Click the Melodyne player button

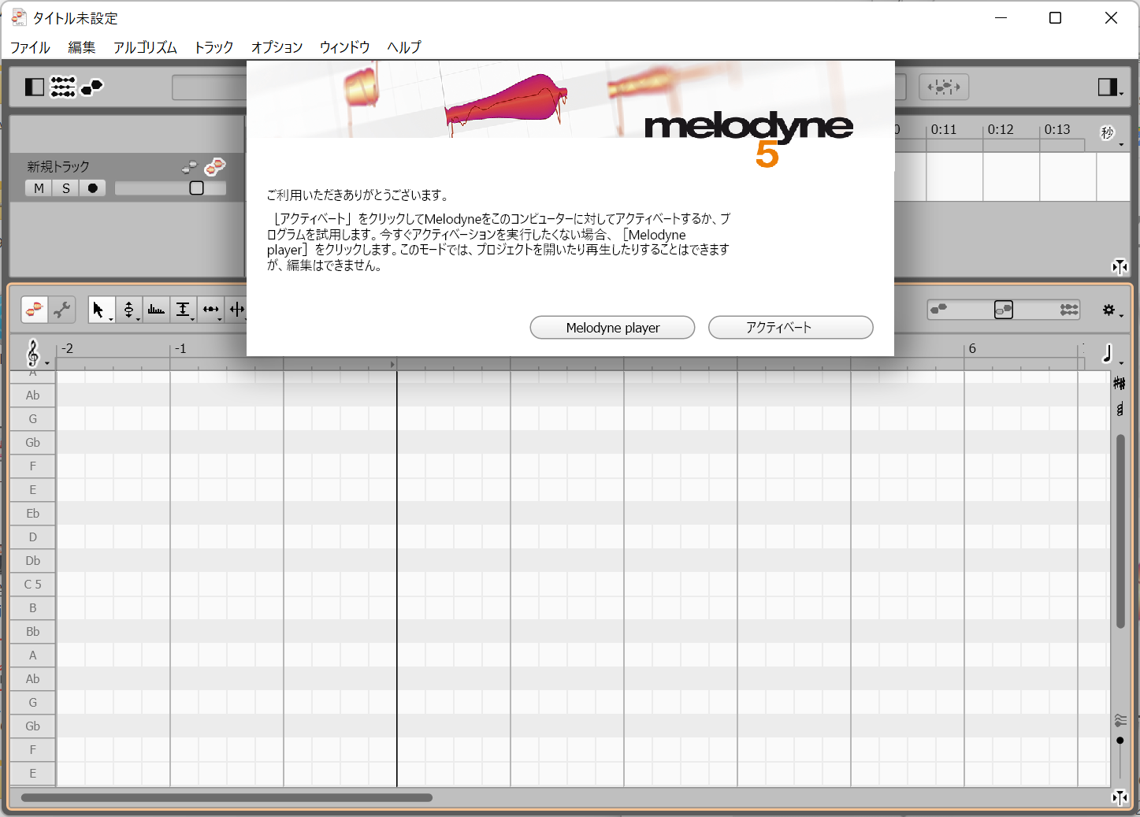tap(612, 328)
